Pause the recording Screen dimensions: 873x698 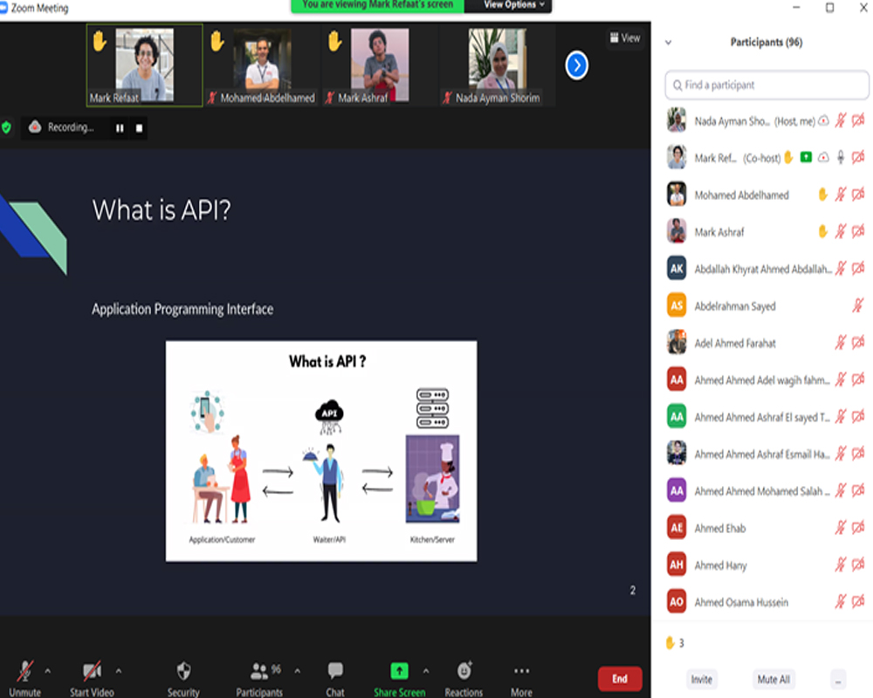coord(120,128)
